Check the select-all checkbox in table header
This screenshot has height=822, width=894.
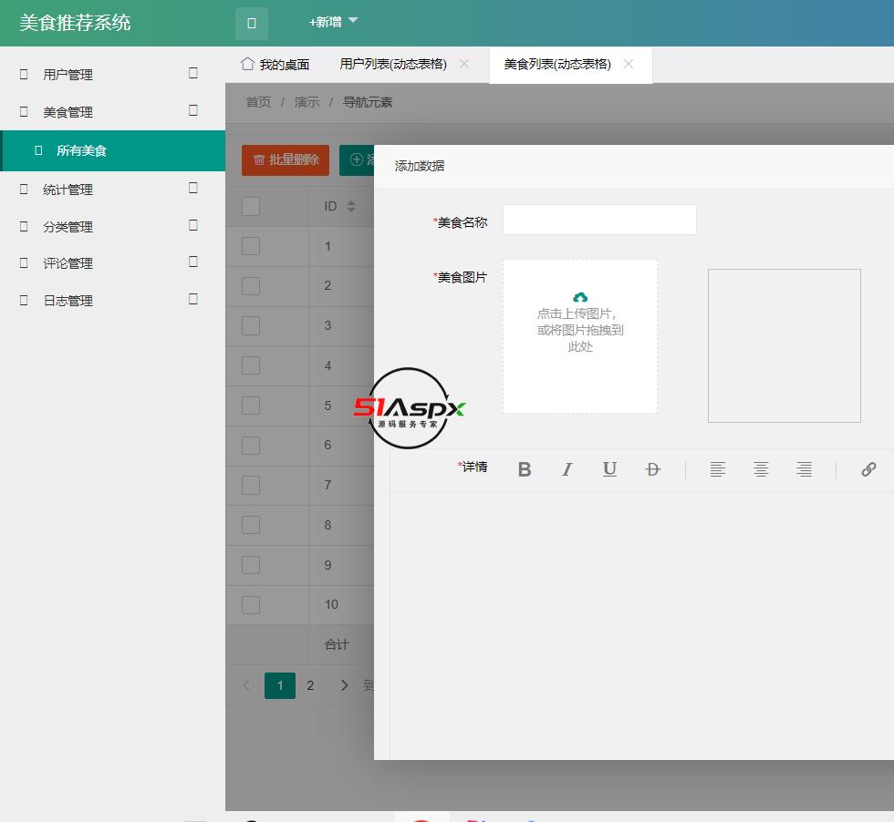251,206
